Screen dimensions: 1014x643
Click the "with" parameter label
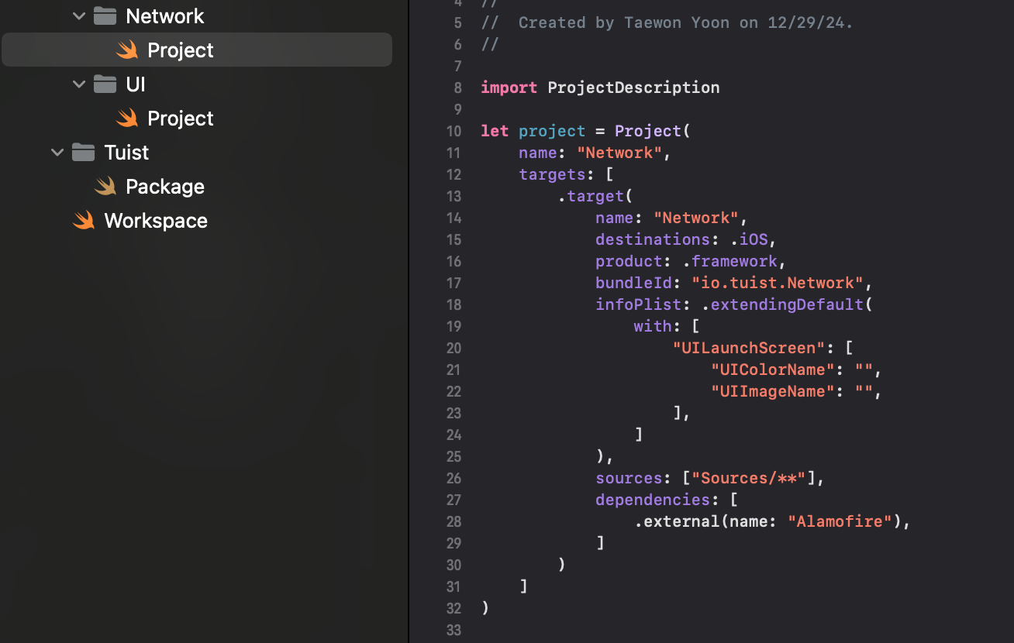pyautogui.click(x=653, y=326)
